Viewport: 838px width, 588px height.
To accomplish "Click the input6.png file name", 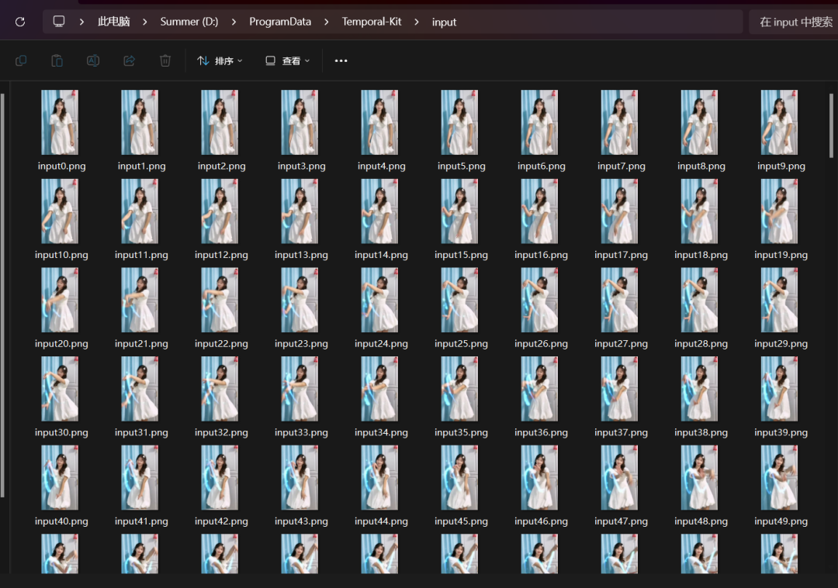I will pos(542,166).
